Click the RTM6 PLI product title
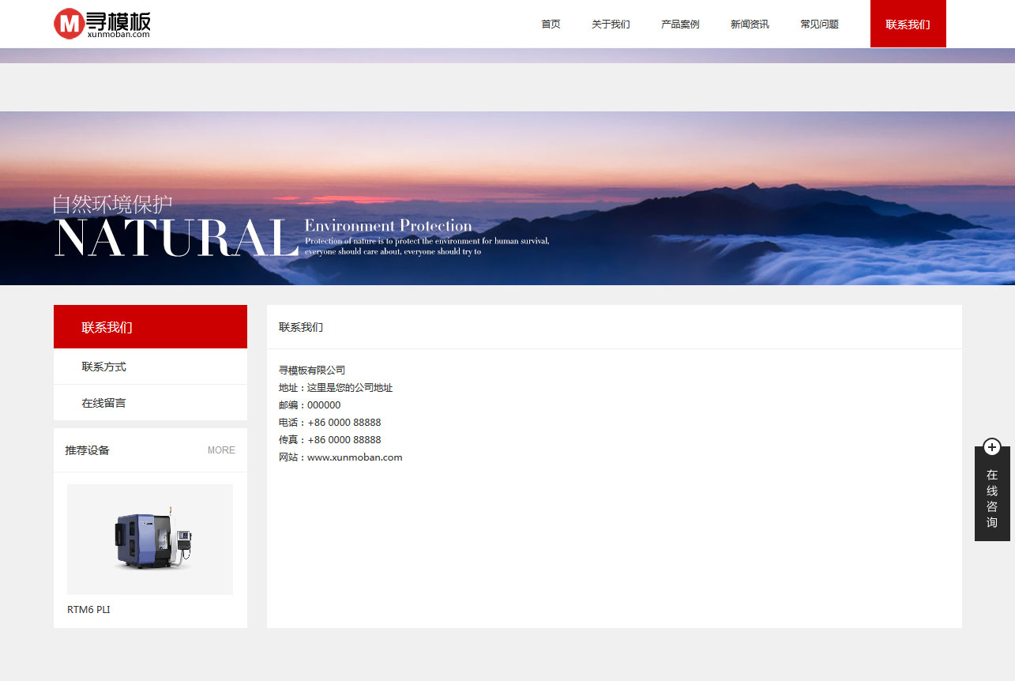The height and width of the screenshot is (681, 1015). coord(88,610)
